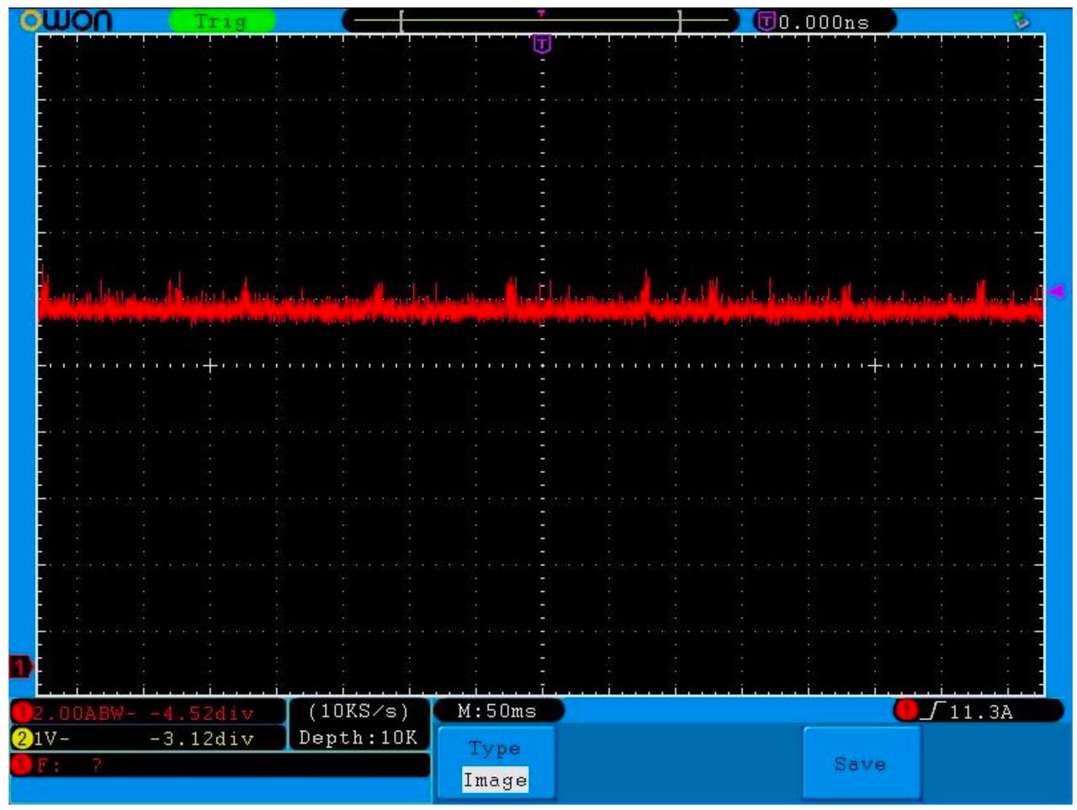Screen dimensions: 1077x810
Task: Click the Save button
Action: click(x=861, y=763)
